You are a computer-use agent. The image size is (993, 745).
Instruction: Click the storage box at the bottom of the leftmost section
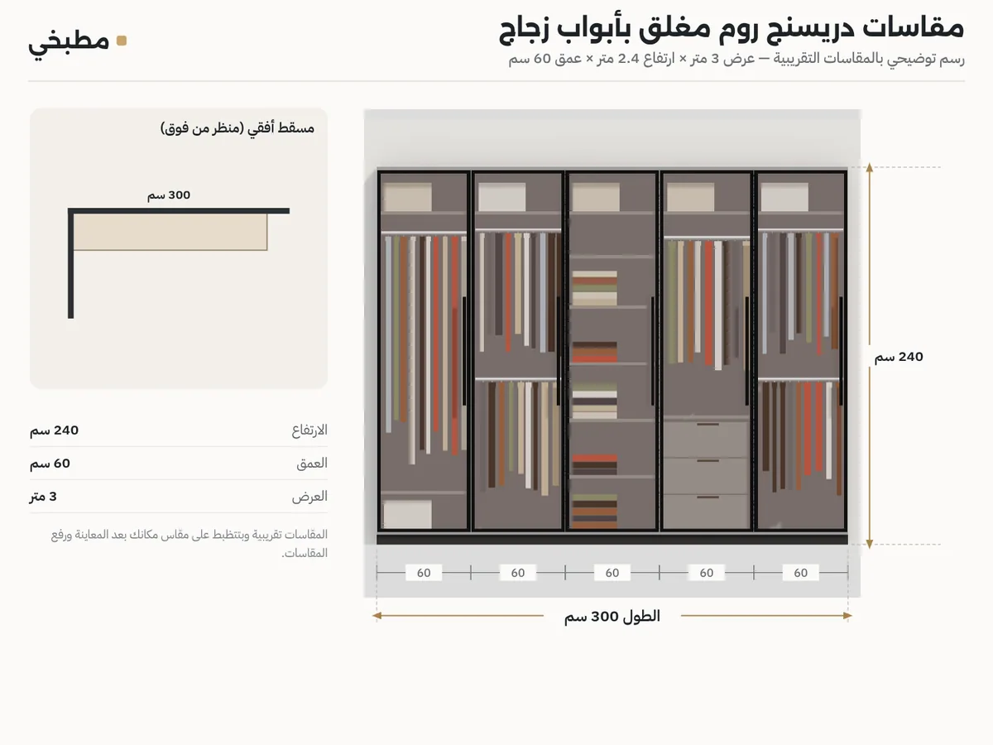click(x=407, y=513)
